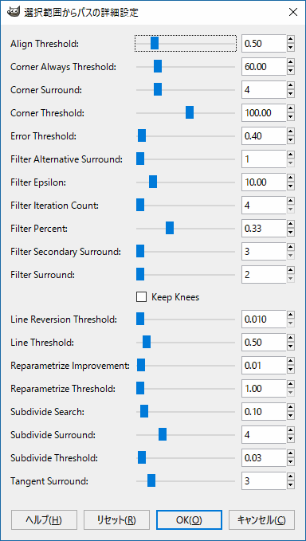The image size is (306, 541).
Task: Click the Filter Percent slider handle
Action: tap(170, 228)
